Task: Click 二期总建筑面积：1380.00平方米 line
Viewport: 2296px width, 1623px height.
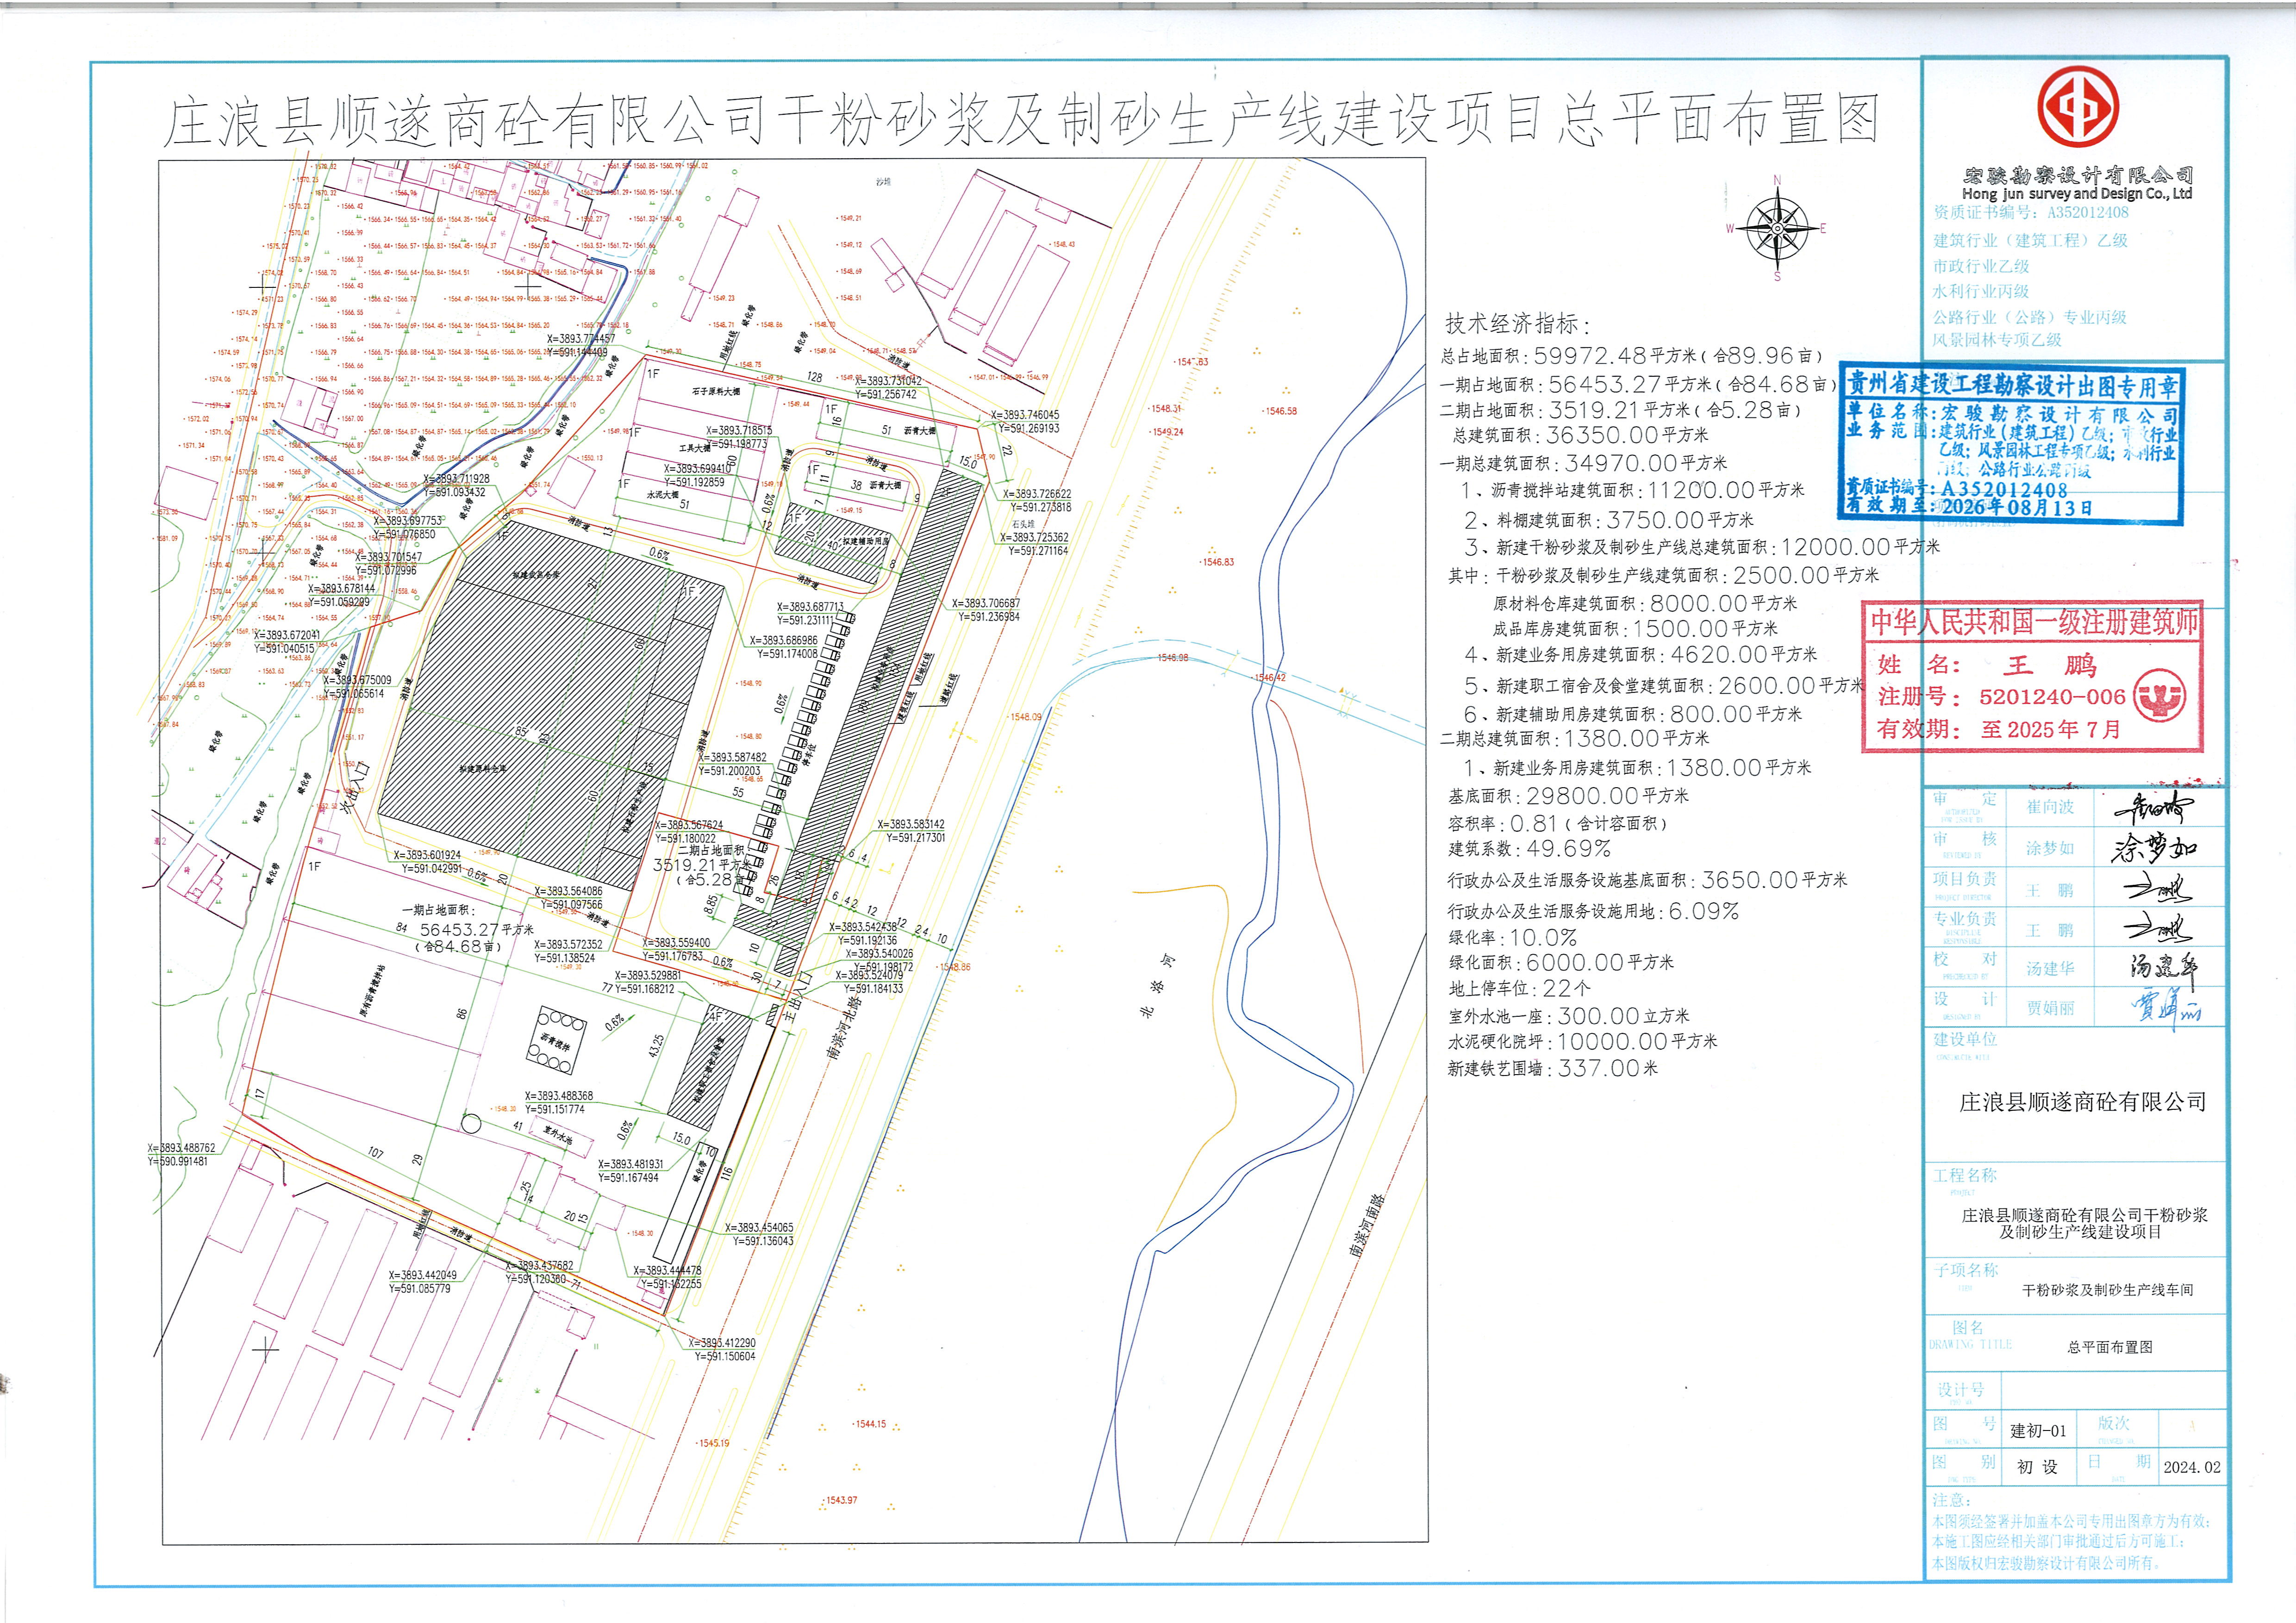Action: click(1575, 738)
